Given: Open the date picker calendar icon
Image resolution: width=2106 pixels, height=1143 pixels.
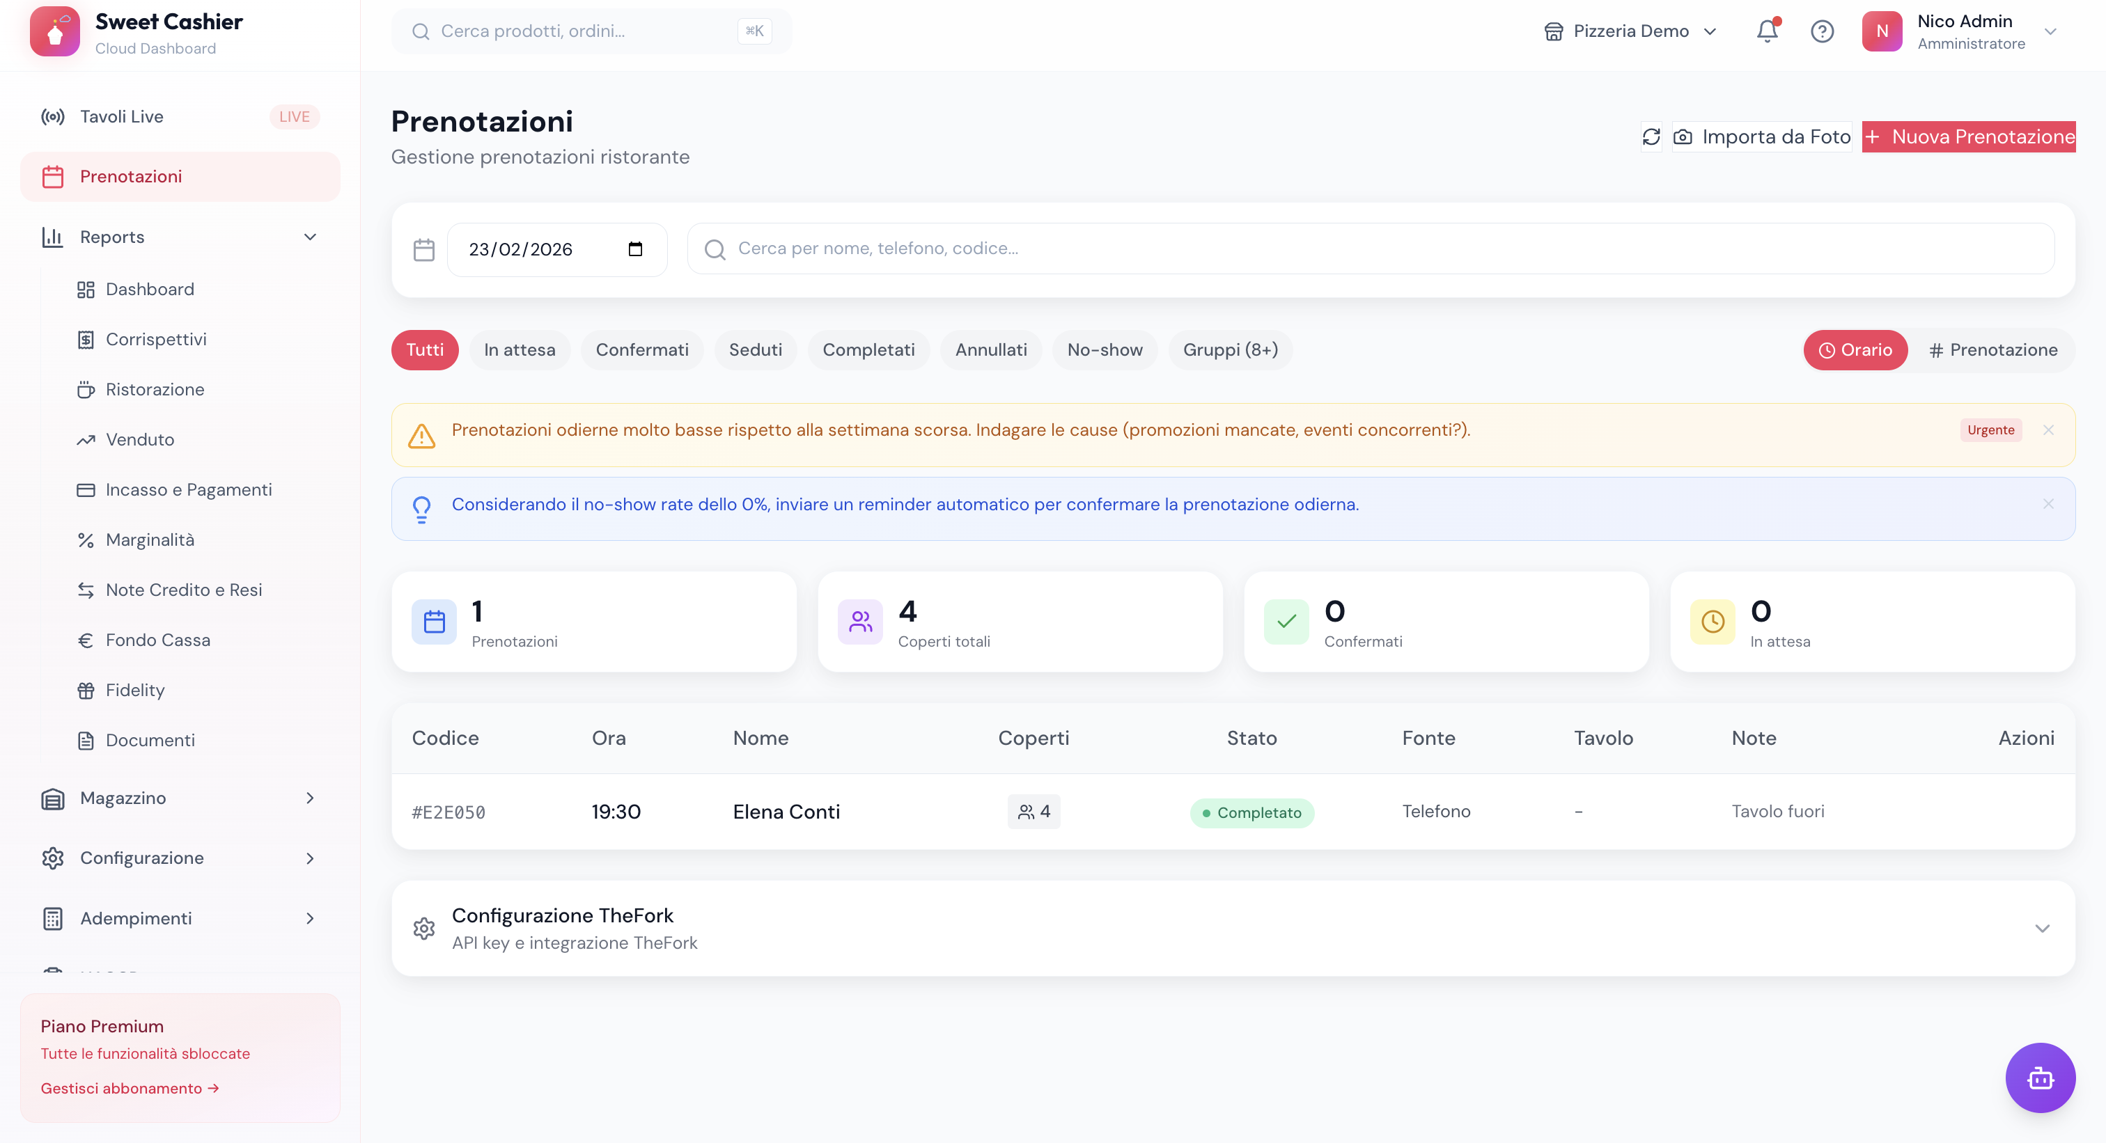Looking at the screenshot, I should (x=635, y=249).
